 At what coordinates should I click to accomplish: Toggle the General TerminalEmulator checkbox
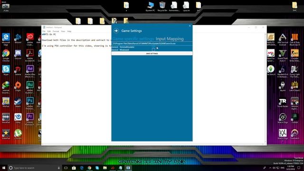point(153,47)
